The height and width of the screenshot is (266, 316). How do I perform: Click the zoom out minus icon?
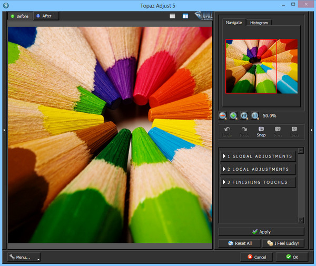tap(223, 115)
